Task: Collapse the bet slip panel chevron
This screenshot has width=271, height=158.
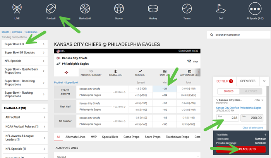Action: click(x=264, y=81)
